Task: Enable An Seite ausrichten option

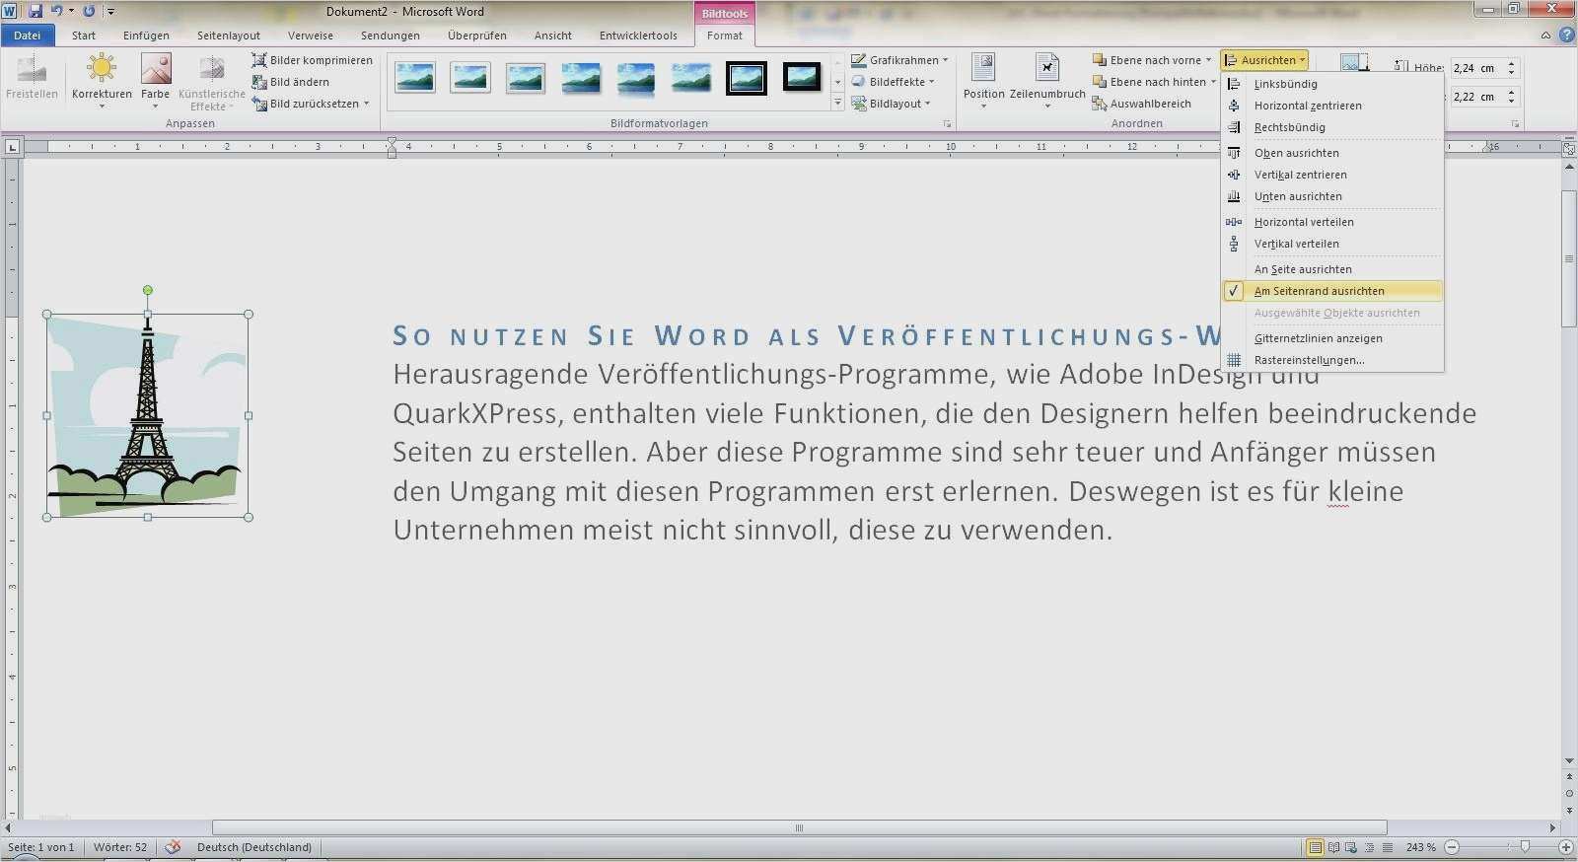Action: pos(1302,269)
